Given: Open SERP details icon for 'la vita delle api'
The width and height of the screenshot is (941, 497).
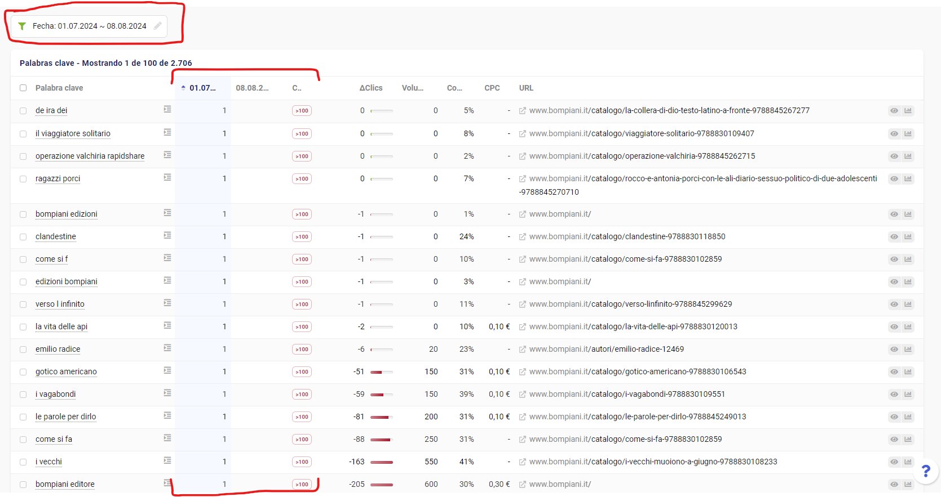Looking at the screenshot, I should coord(167,325).
